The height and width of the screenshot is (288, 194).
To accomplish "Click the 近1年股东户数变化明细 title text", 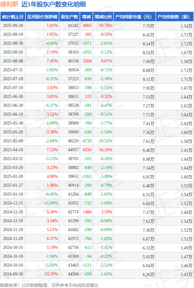I will 54,4.
